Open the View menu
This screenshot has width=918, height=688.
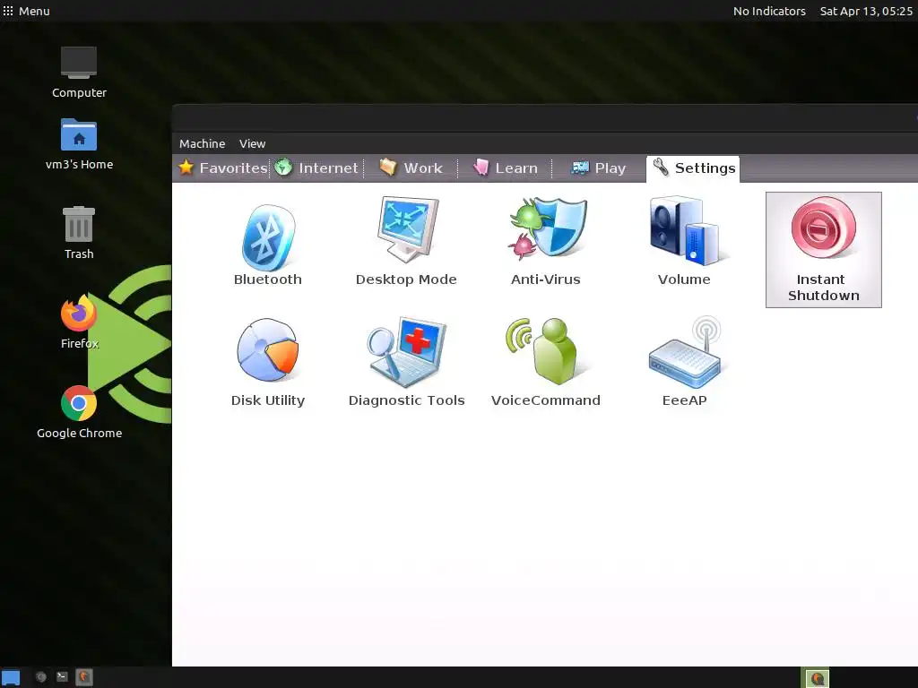(252, 143)
